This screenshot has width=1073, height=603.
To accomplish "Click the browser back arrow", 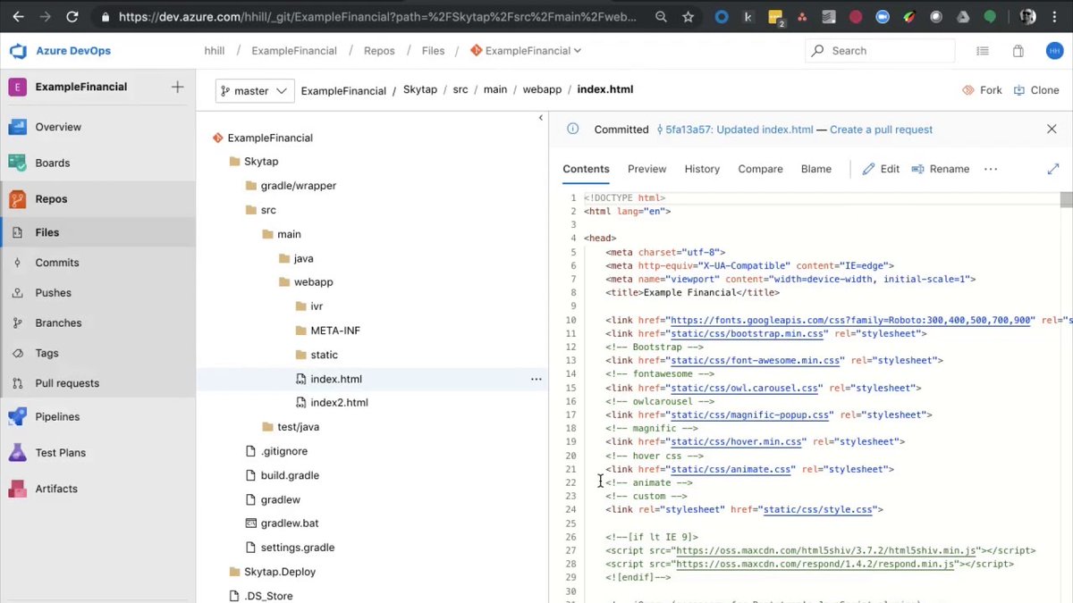I will (x=18, y=16).
